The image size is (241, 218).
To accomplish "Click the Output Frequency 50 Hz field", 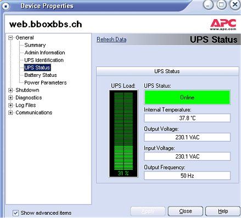I will pyautogui.click(x=187, y=176).
